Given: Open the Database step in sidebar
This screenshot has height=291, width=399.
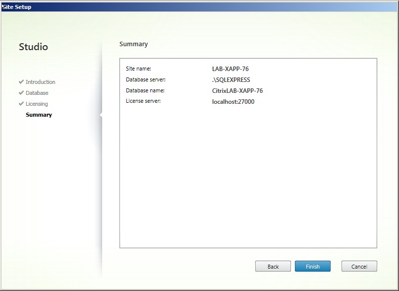Looking at the screenshot, I should [37, 93].
